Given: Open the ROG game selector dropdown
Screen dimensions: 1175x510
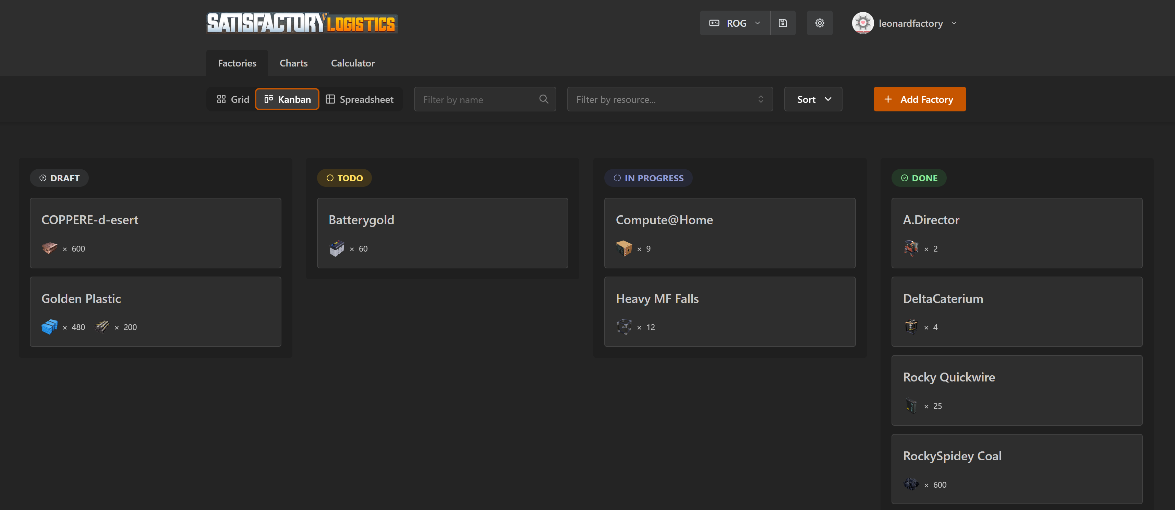Looking at the screenshot, I should pos(734,23).
